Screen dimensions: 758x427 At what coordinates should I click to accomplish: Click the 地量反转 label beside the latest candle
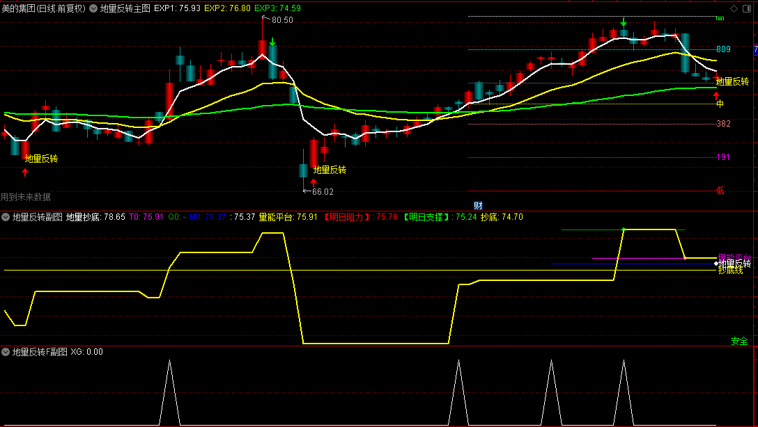pos(732,81)
